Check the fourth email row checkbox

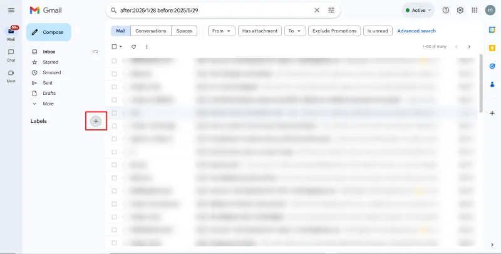click(x=114, y=100)
